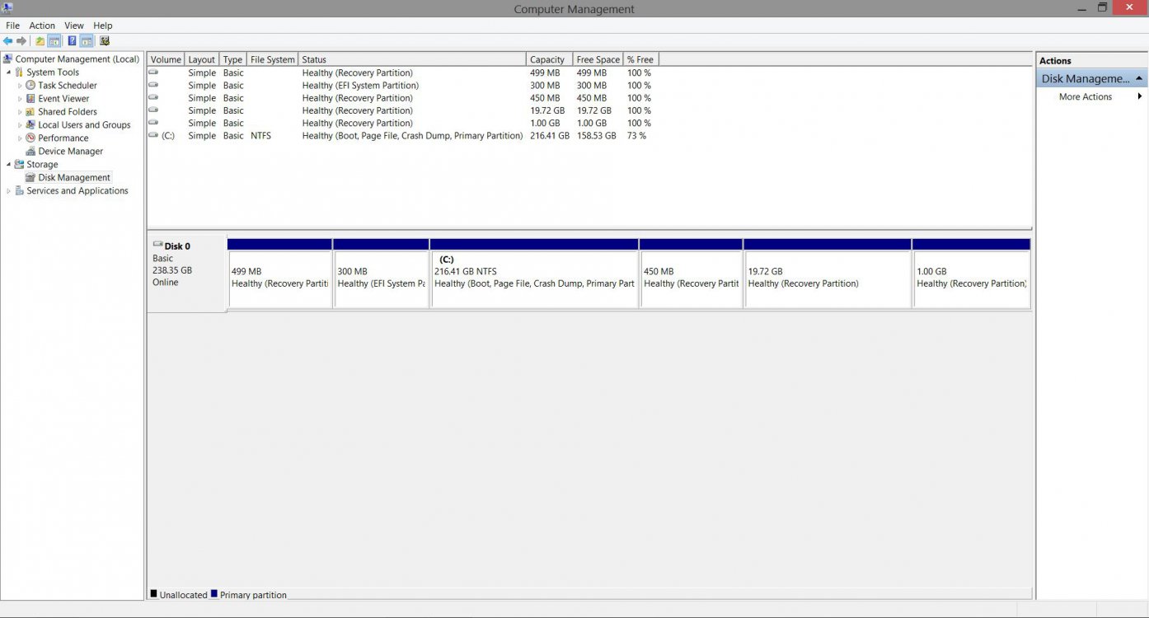Click the Task Scheduler clock icon
This screenshot has width=1149, height=618.
pyautogui.click(x=30, y=86)
